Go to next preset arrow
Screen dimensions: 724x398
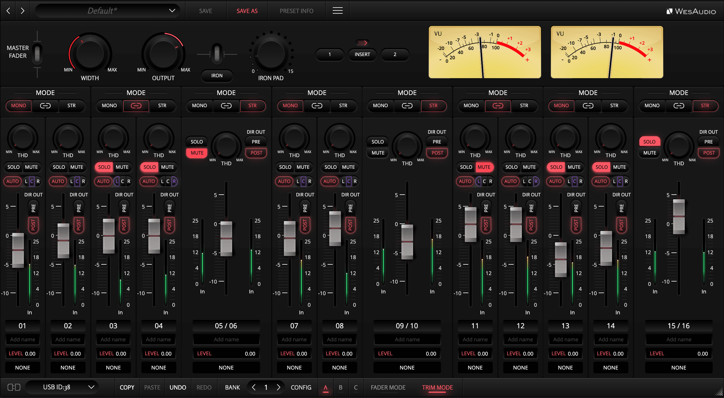(23, 11)
